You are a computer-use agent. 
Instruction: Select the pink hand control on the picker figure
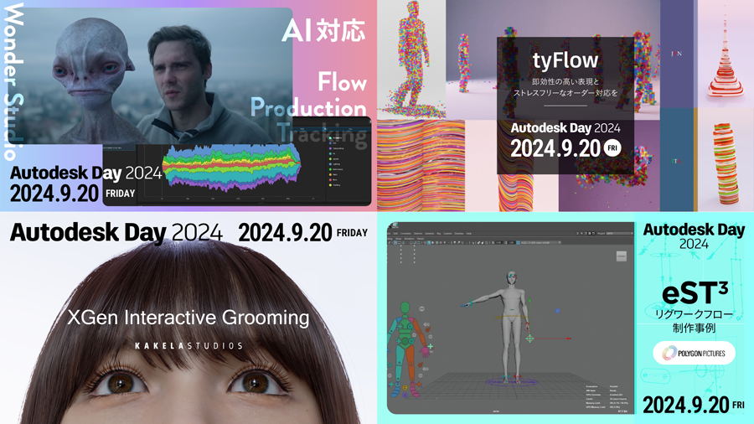(x=425, y=353)
